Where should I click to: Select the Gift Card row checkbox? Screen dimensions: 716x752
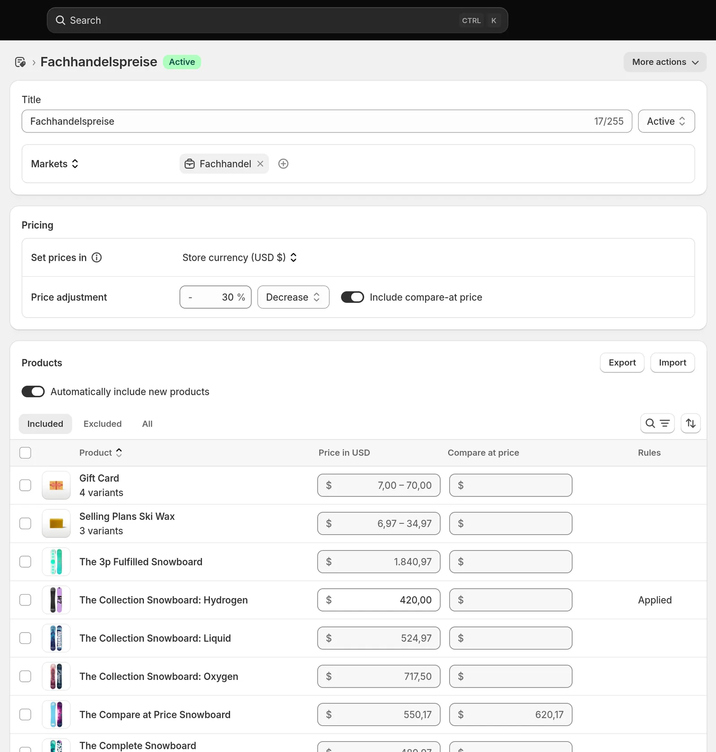pyautogui.click(x=26, y=485)
